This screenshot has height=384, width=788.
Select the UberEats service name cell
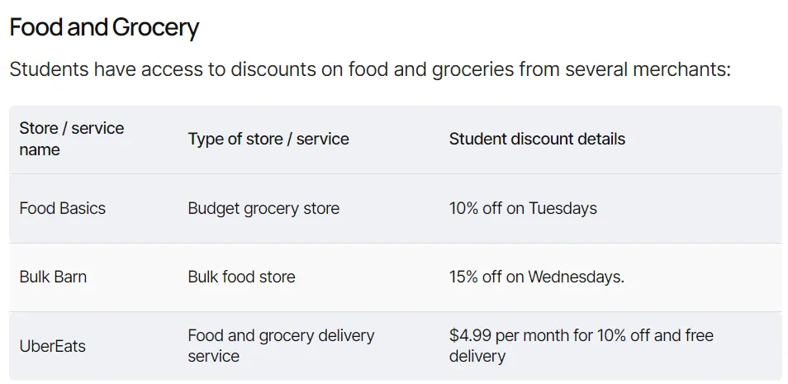point(53,346)
